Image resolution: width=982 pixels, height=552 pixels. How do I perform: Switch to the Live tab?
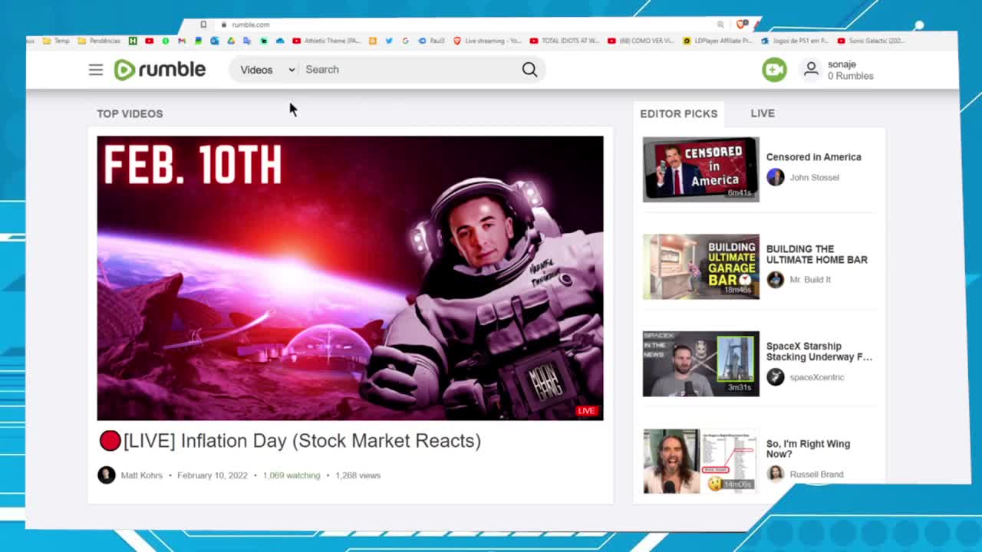click(x=763, y=113)
